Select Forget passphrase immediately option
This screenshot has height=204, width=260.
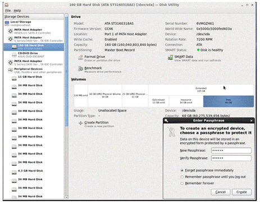[207, 170]
